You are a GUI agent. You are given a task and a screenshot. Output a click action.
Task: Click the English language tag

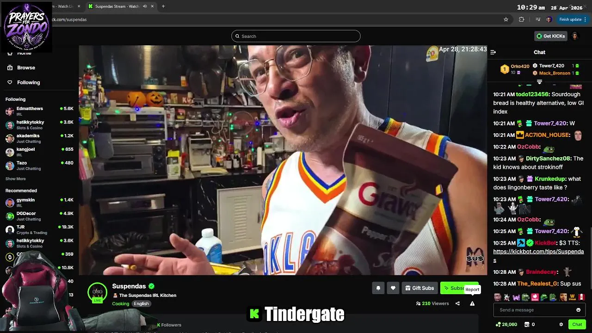coord(141,304)
